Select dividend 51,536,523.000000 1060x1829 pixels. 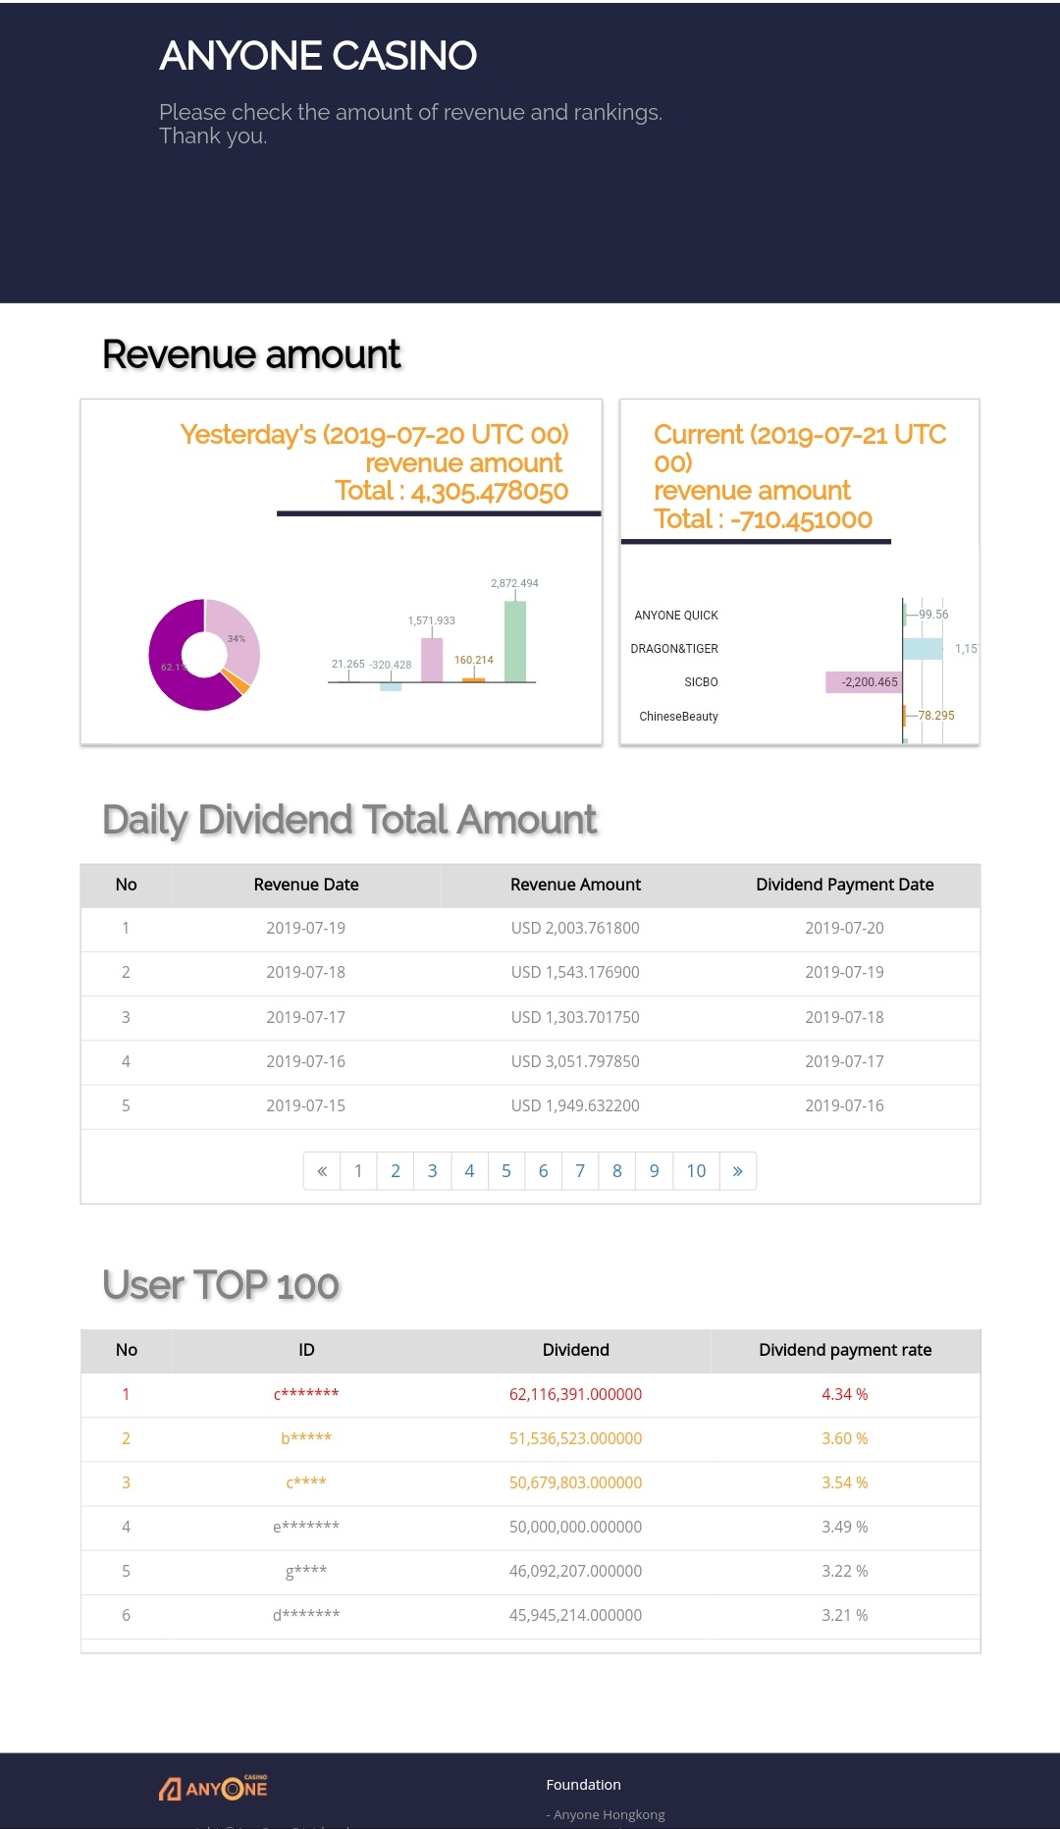[x=575, y=1438]
